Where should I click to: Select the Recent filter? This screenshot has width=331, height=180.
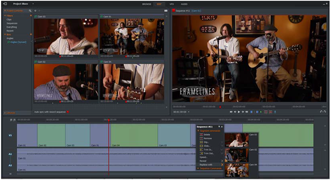[10, 31]
